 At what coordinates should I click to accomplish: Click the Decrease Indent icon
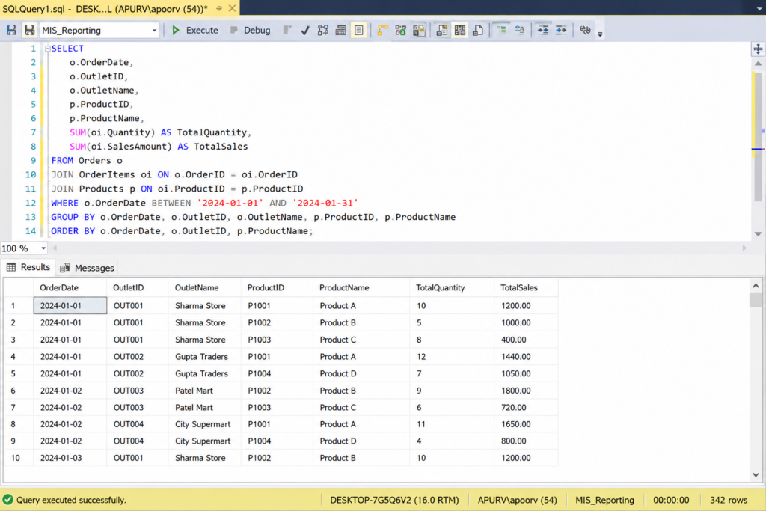pos(543,30)
